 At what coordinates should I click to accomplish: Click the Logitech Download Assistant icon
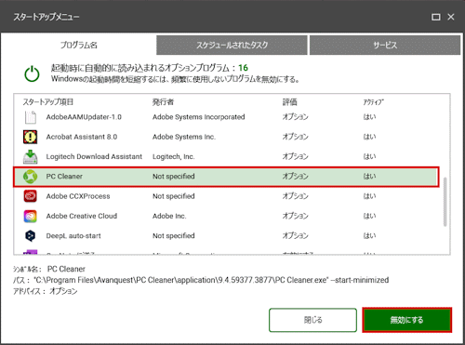30,156
